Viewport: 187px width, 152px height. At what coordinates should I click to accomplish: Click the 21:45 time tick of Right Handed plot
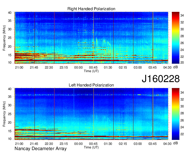tap(34, 67)
